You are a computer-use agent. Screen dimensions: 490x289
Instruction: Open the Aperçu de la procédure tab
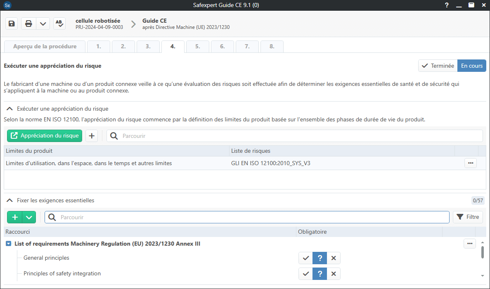(x=44, y=46)
